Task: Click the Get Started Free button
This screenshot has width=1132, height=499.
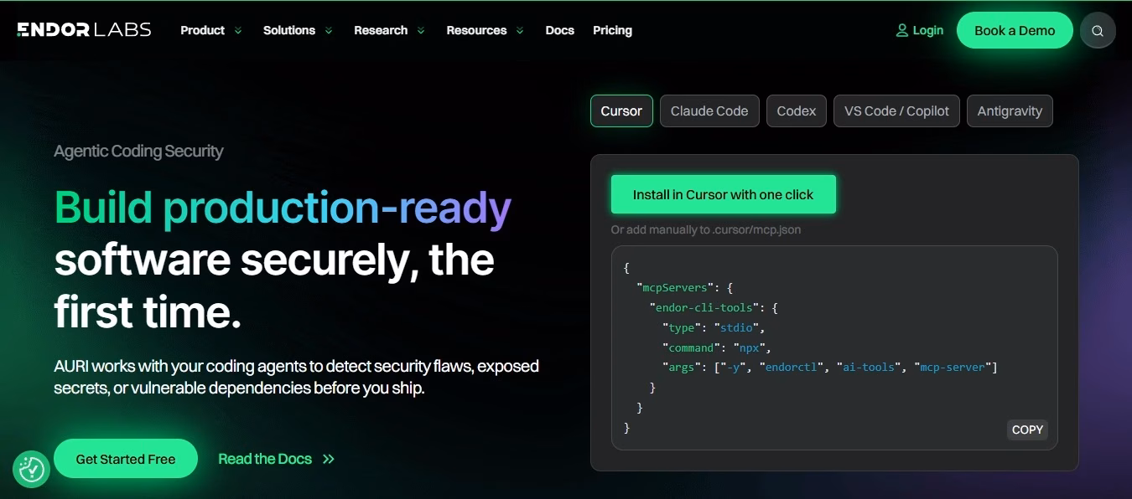Action: click(126, 459)
